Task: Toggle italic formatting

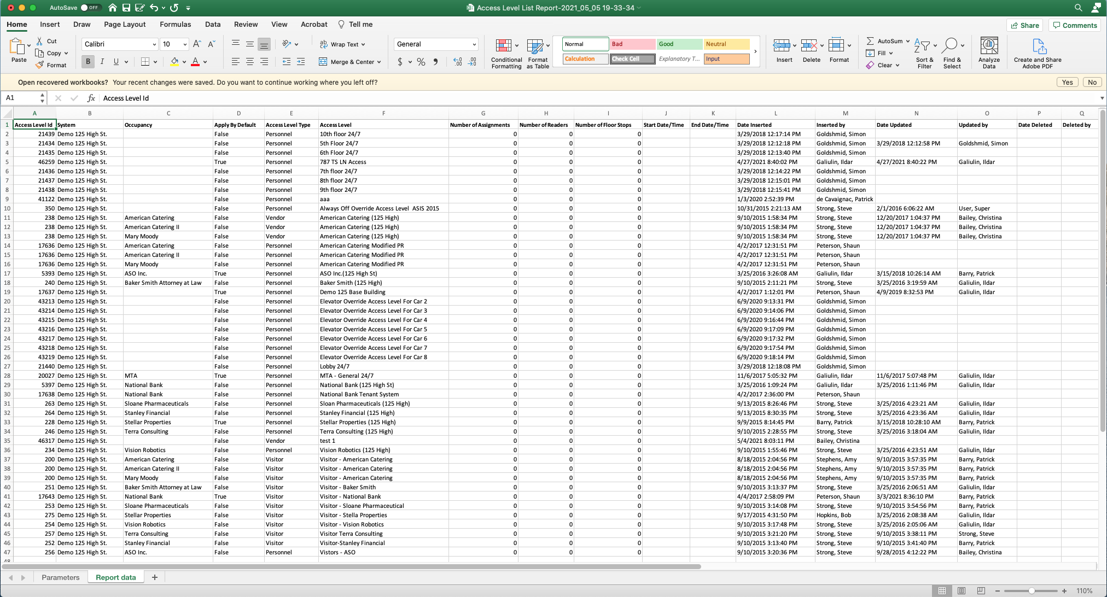Action: (x=102, y=62)
